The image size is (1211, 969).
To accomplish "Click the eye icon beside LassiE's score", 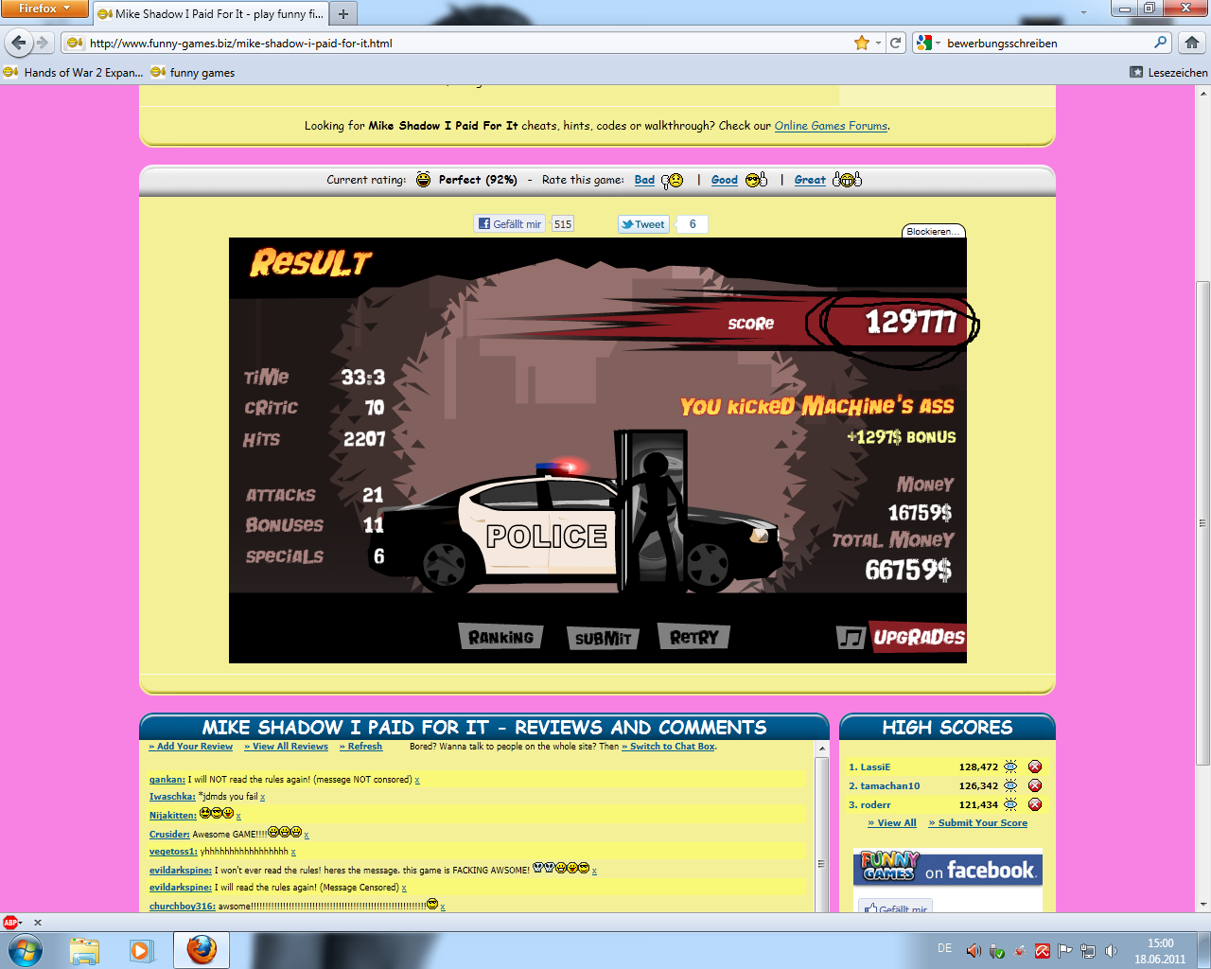I will (1010, 766).
